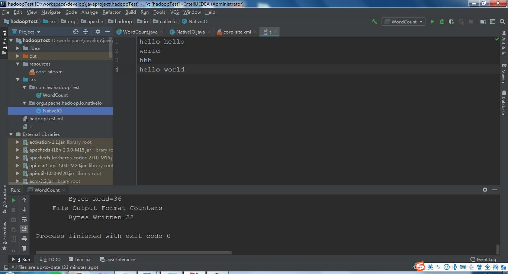Select hadoopTest.iml file in tree

pos(46,118)
